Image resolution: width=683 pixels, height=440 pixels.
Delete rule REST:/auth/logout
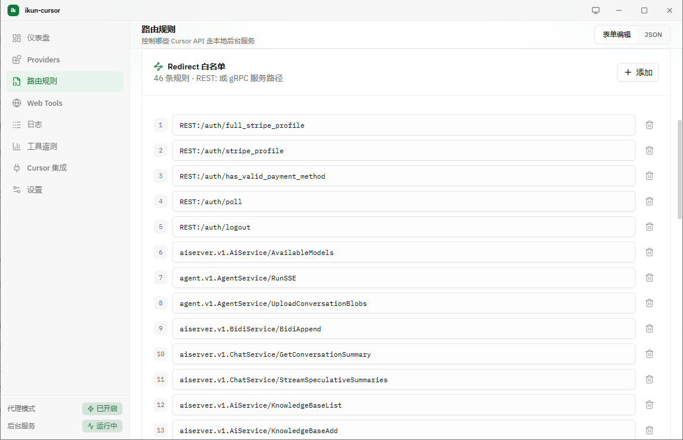coord(649,227)
